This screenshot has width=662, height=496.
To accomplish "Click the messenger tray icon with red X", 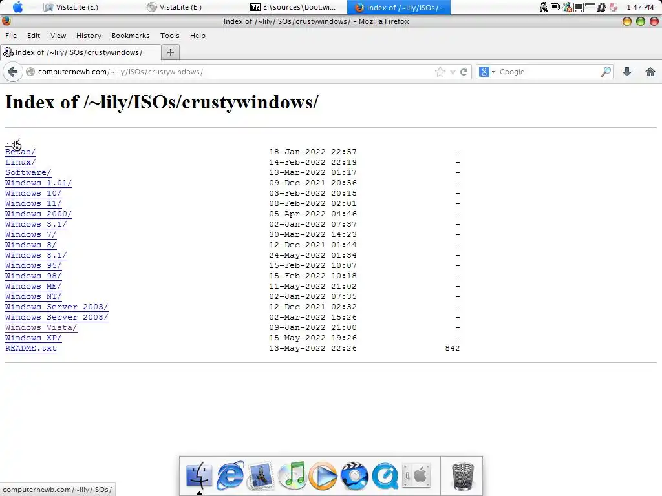I will (x=568, y=7).
